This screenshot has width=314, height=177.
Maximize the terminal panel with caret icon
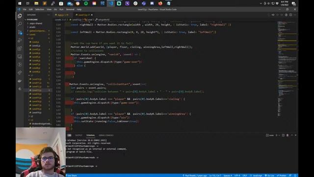click(x=292, y=135)
